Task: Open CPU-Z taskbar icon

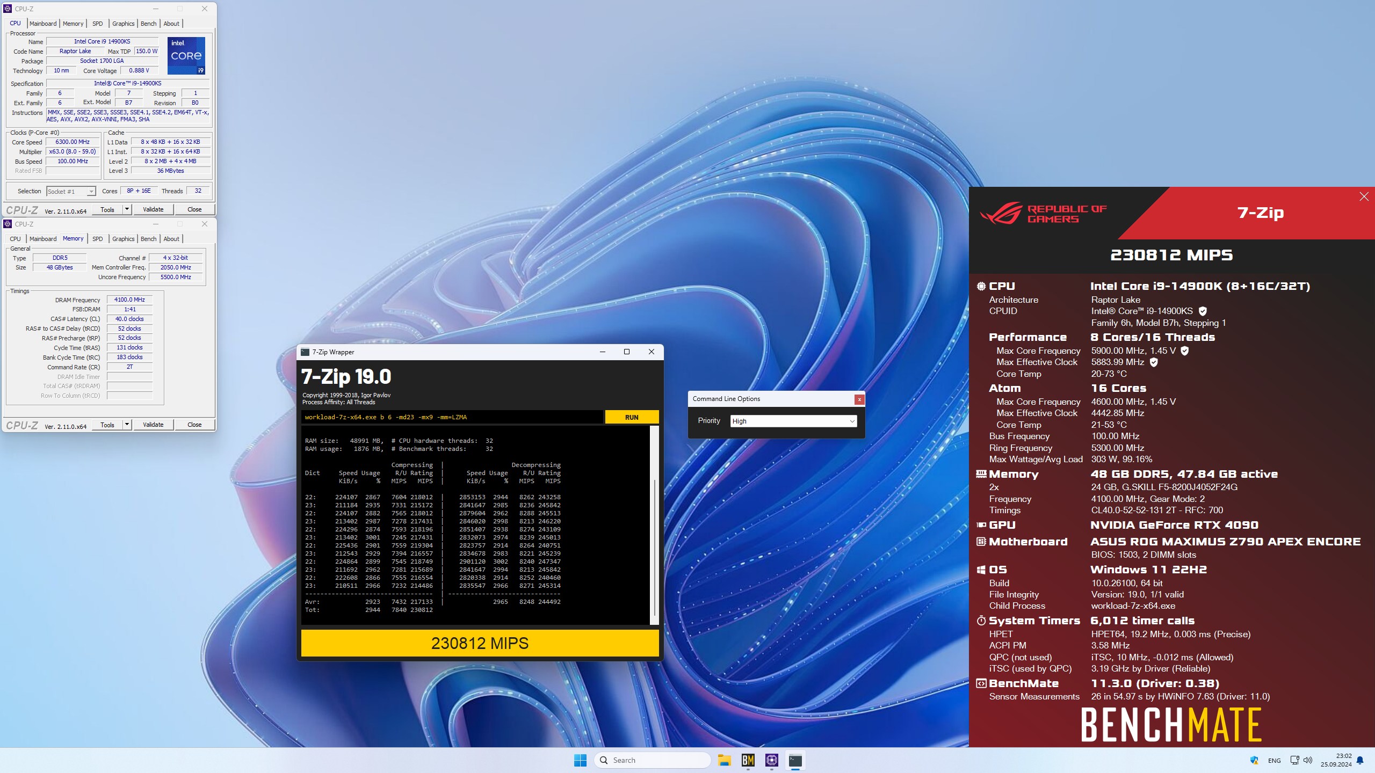Action: point(772,760)
